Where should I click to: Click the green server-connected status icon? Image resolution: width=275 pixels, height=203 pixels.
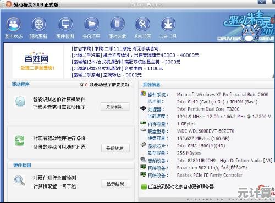144,186
